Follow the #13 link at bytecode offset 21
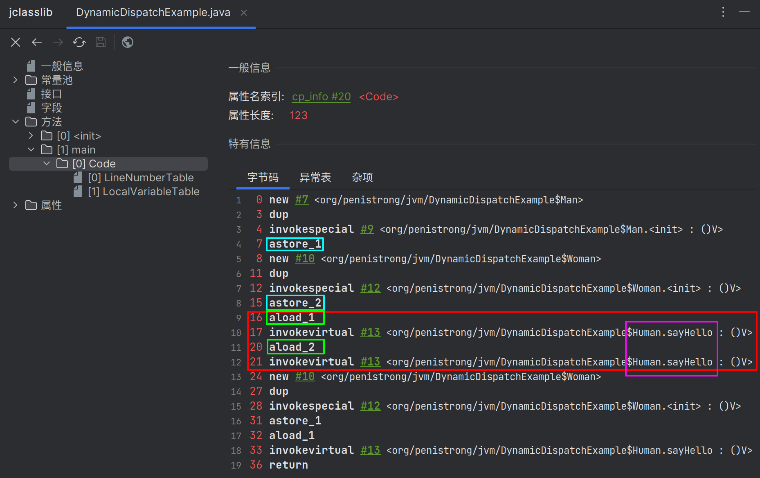Viewport: 760px width, 478px height. point(371,362)
